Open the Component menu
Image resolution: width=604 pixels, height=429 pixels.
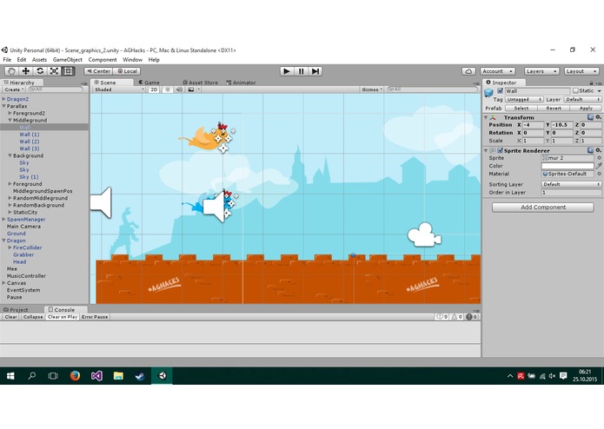point(103,60)
